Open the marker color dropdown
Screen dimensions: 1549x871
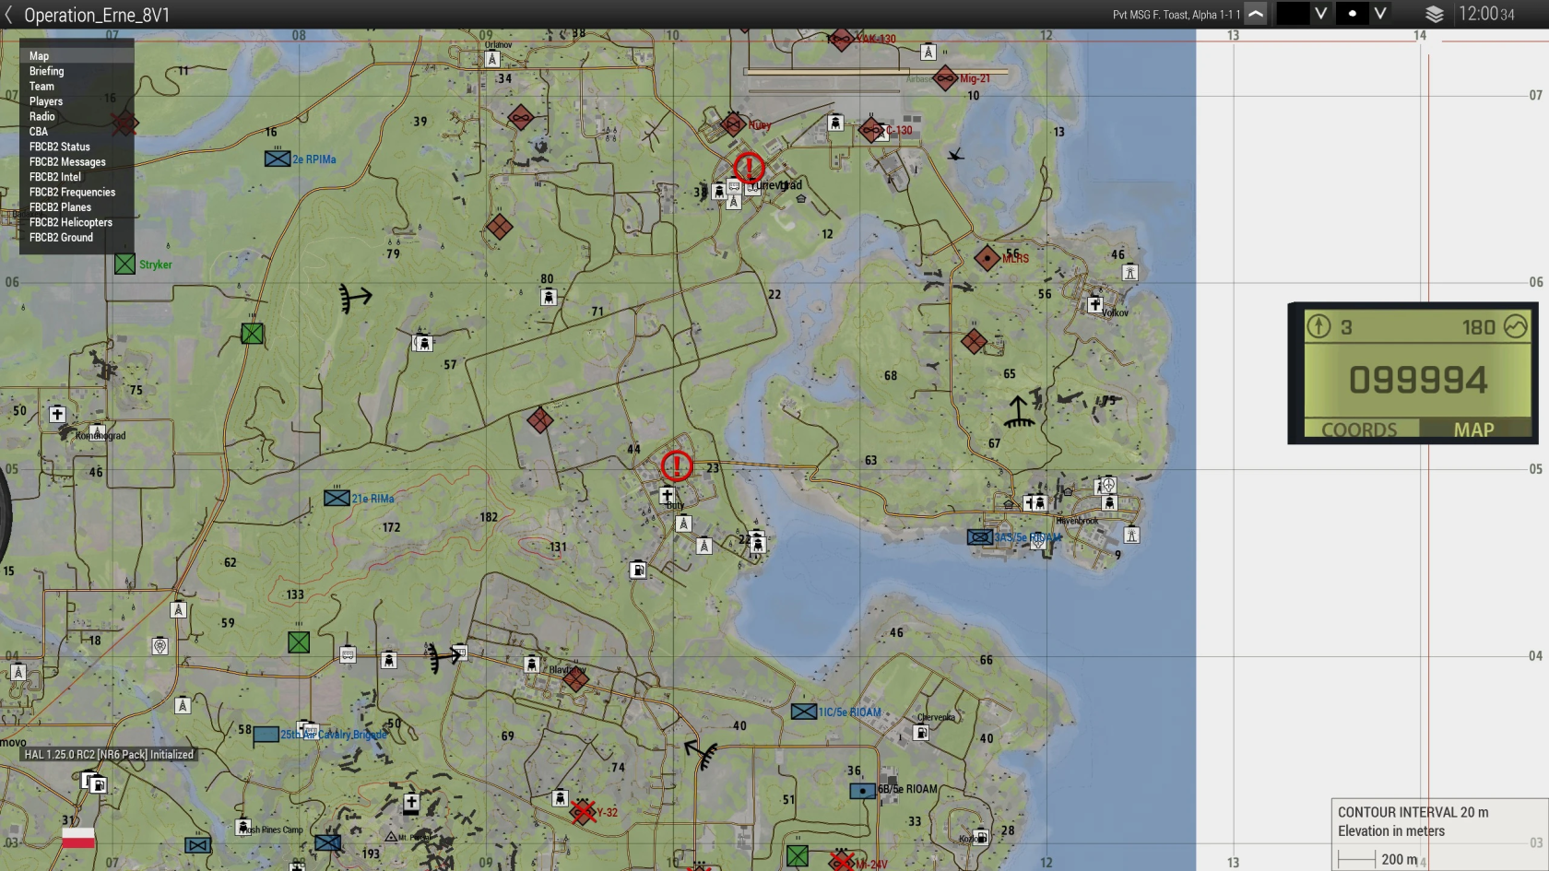click(1321, 14)
